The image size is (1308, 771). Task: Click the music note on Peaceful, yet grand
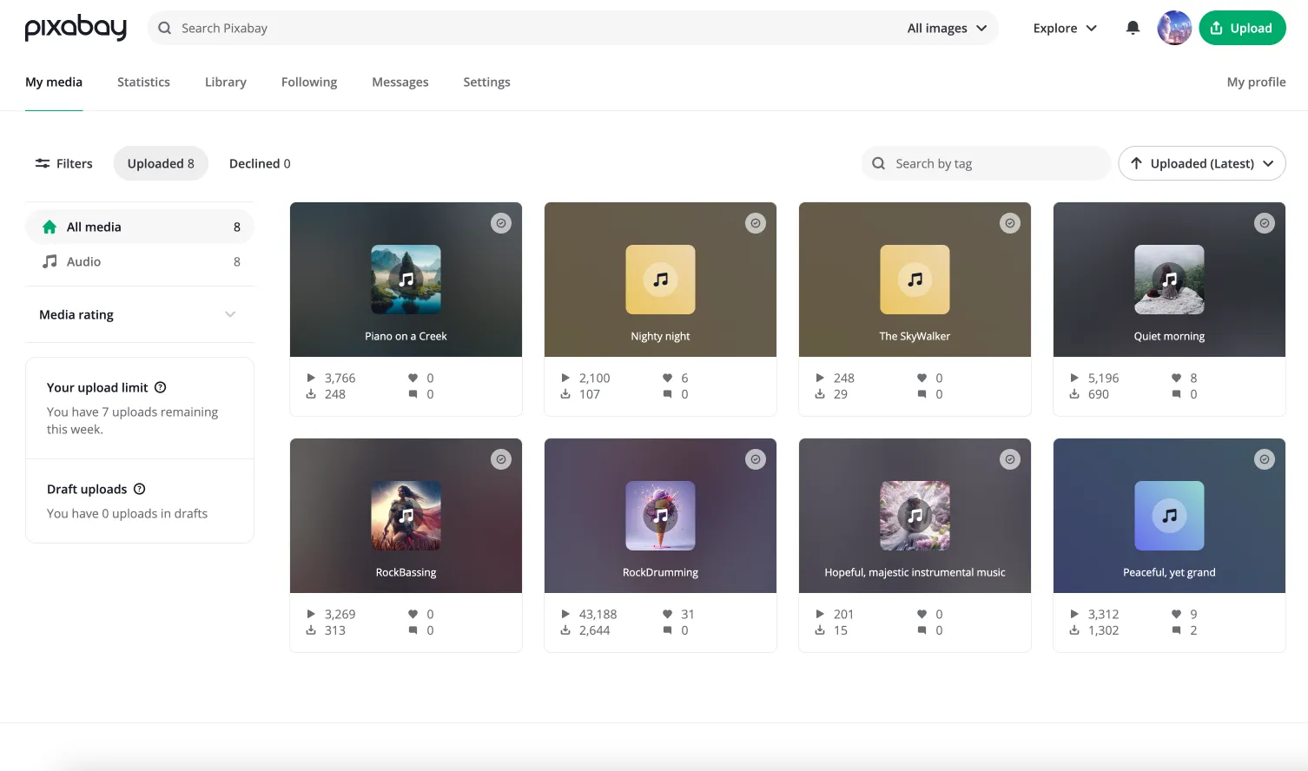(x=1170, y=516)
